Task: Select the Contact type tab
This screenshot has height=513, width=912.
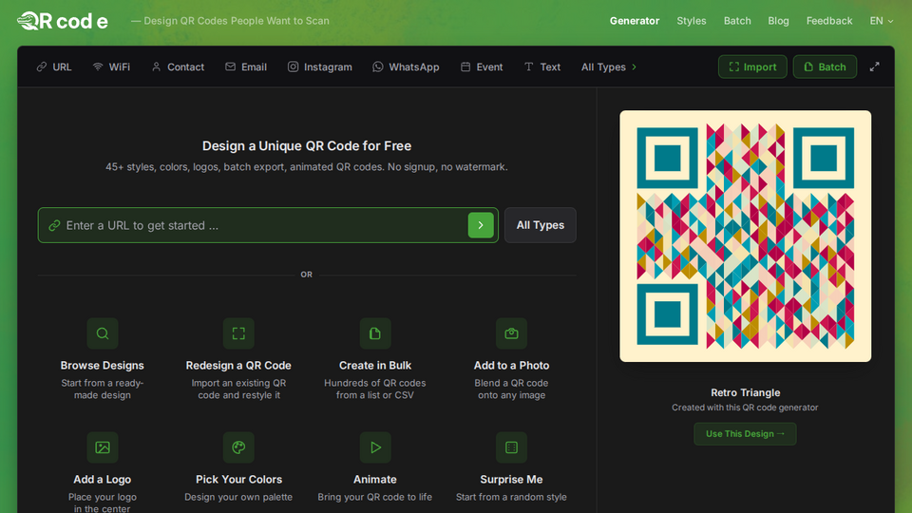Action: (x=178, y=66)
